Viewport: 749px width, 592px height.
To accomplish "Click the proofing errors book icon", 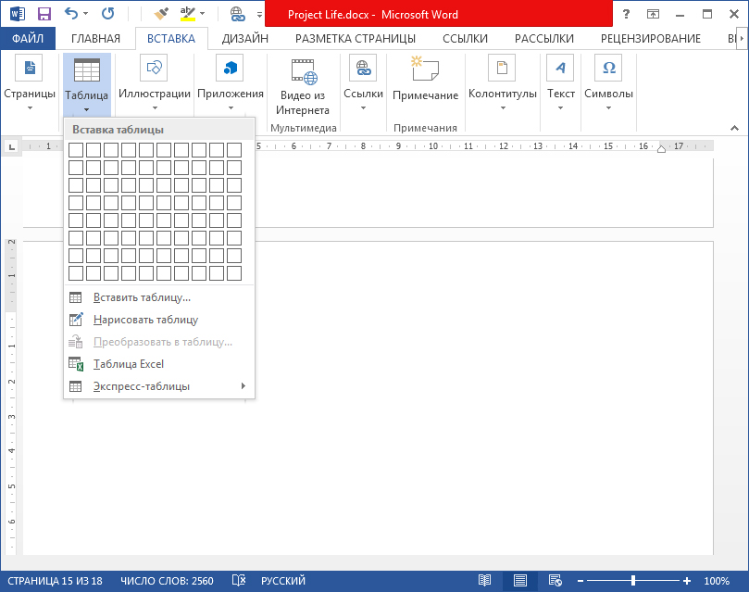I will 238,581.
